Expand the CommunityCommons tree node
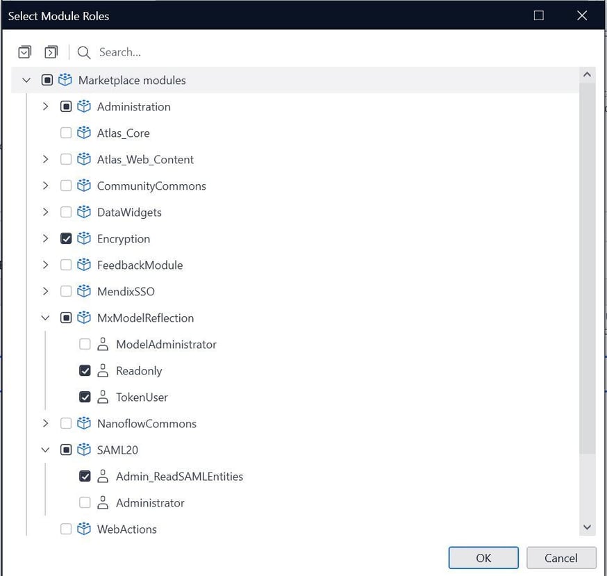 [45, 186]
